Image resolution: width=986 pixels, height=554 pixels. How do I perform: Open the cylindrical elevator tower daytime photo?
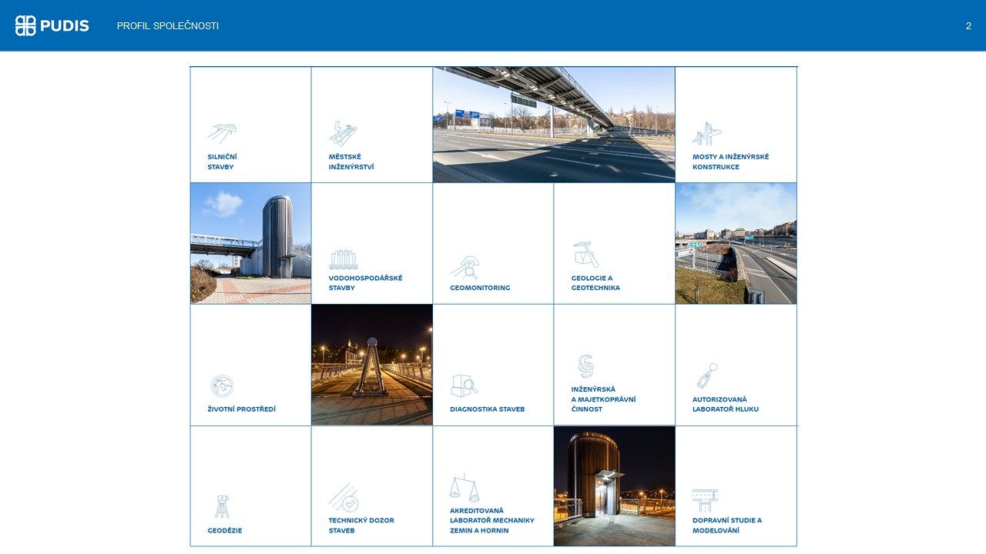[251, 243]
